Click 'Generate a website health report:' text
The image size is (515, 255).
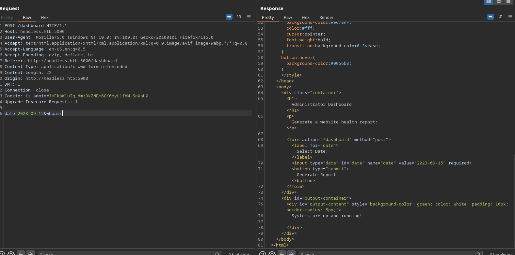pyautogui.click(x=334, y=122)
